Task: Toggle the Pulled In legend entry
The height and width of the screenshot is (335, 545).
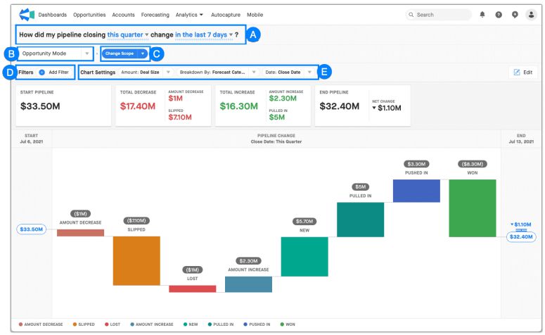Action: 221,324
